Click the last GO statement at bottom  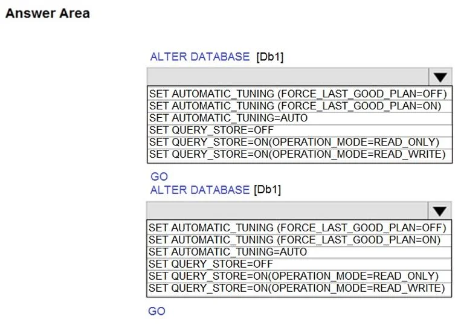pos(156,311)
